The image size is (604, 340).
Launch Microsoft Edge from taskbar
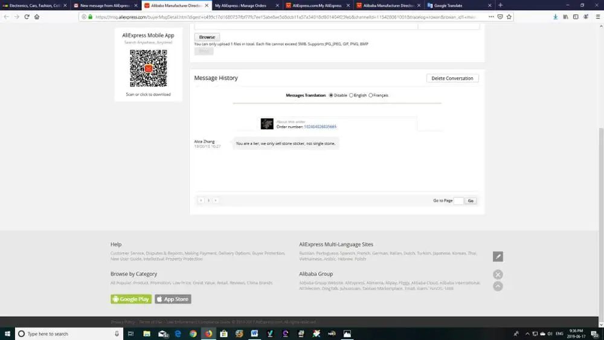178,333
